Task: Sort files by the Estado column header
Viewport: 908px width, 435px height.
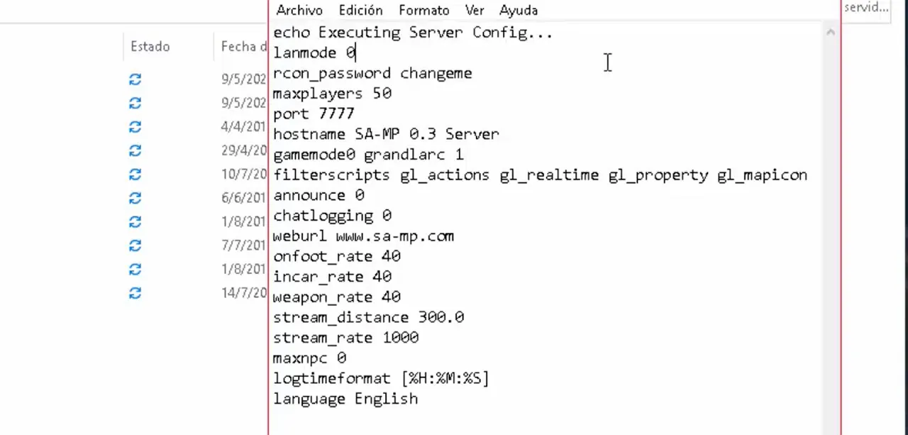Action: pos(150,46)
